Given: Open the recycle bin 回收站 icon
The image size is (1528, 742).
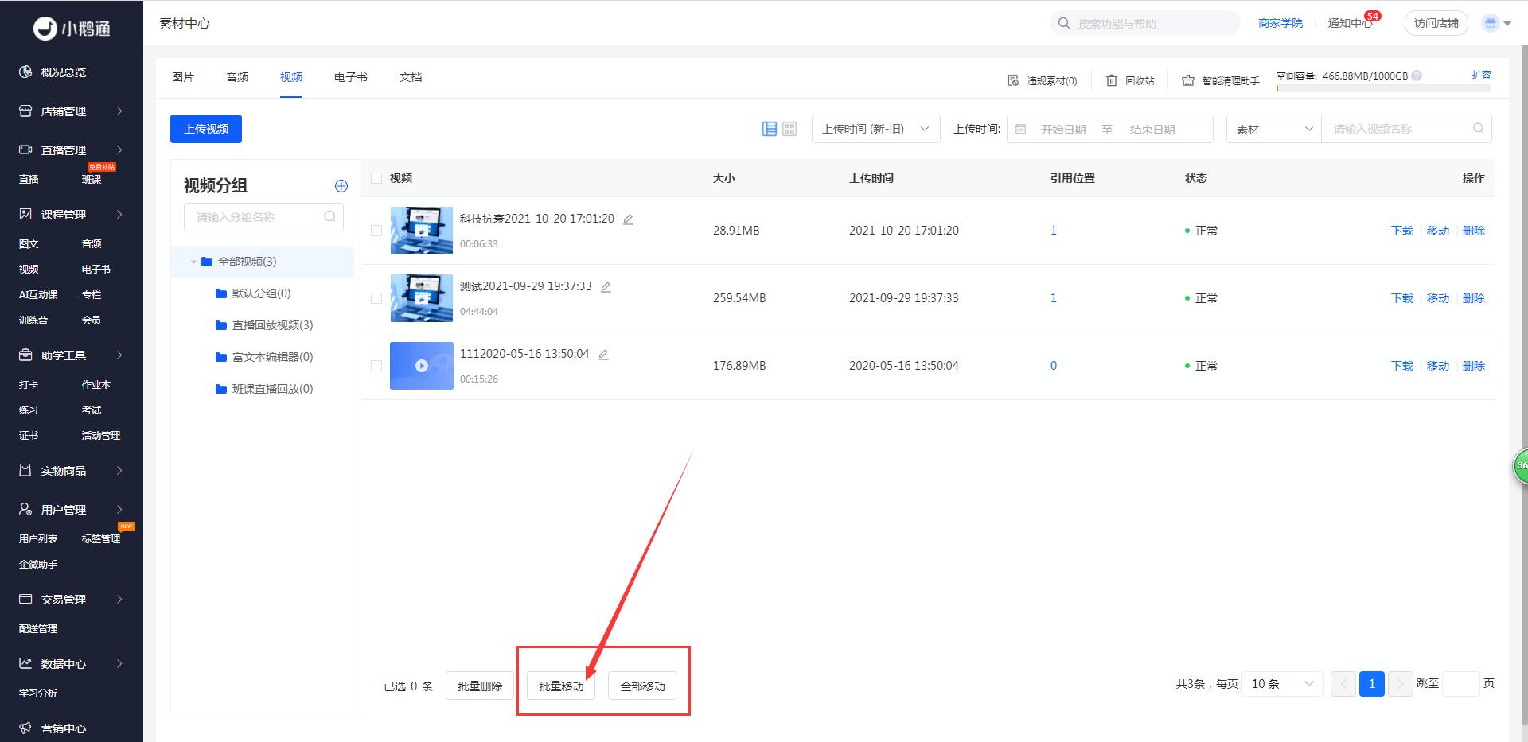Looking at the screenshot, I should pos(1112,80).
